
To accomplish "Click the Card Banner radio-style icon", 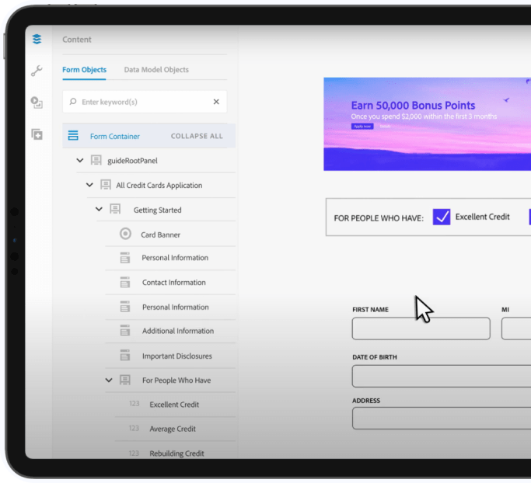I will point(125,234).
